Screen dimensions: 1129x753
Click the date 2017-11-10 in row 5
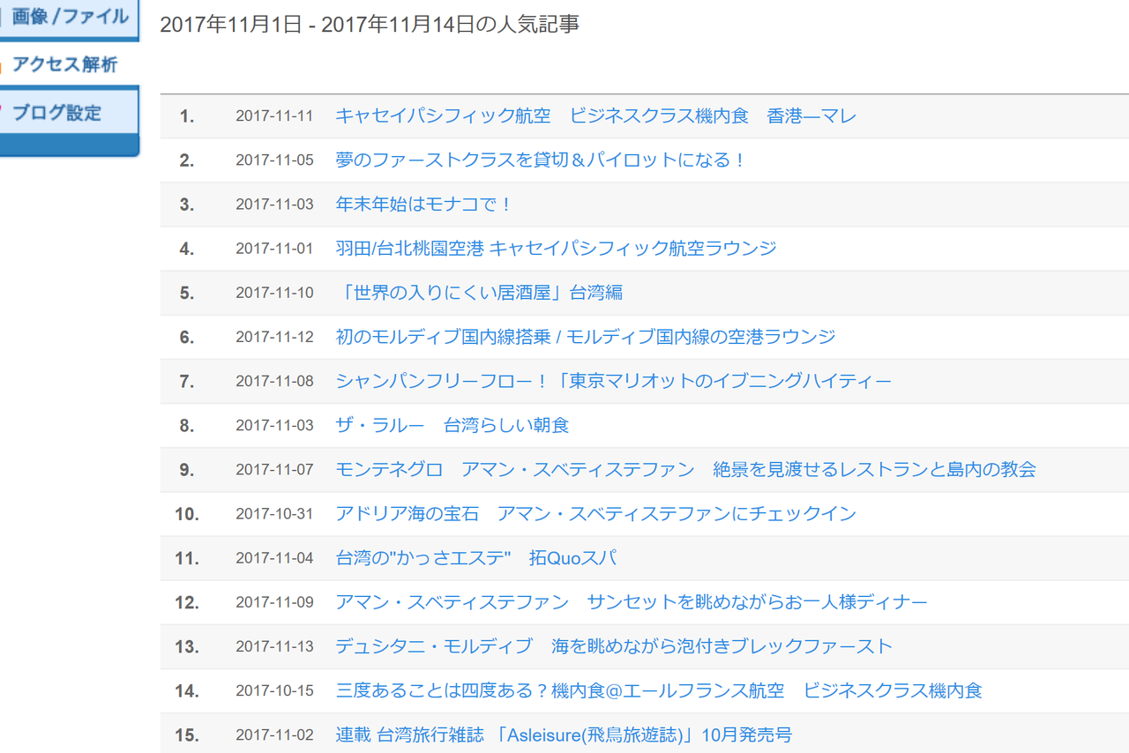coord(274,293)
